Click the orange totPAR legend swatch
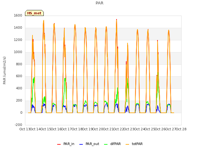 pos(127,144)
